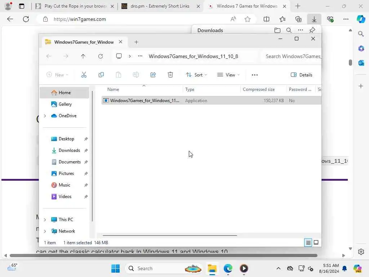Refresh the Explorer folder view
This screenshot has width=369, height=277.
click(x=101, y=56)
